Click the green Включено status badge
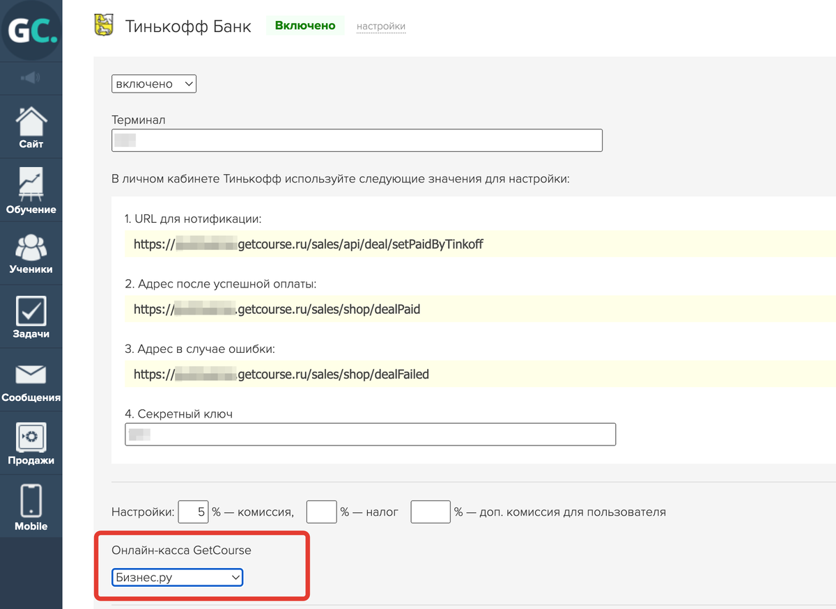Image resolution: width=836 pixels, height=609 pixels. click(x=305, y=26)
